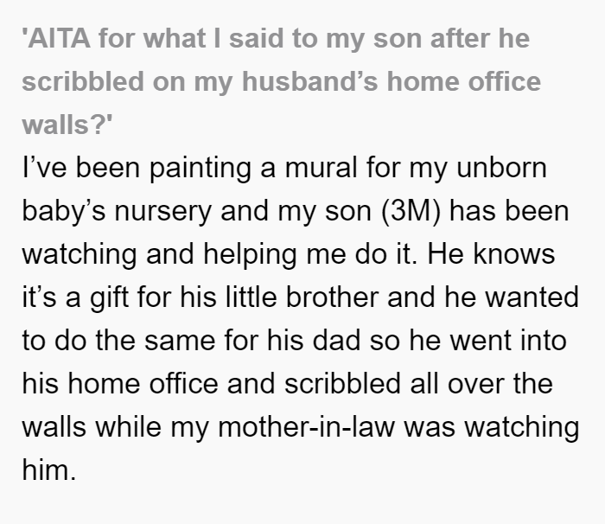Click the word 'gift' in the paragraph
Image resolution: width=605 pixels, height=524 pixels.
point(109,298)
